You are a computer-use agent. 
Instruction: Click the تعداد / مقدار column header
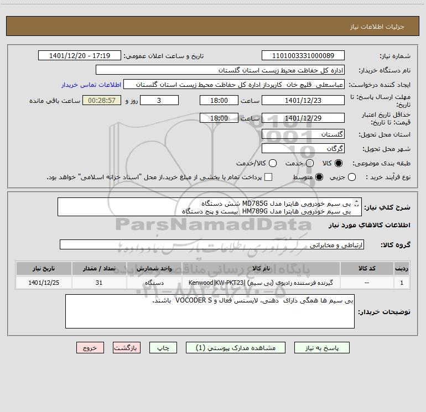[99, 268]
